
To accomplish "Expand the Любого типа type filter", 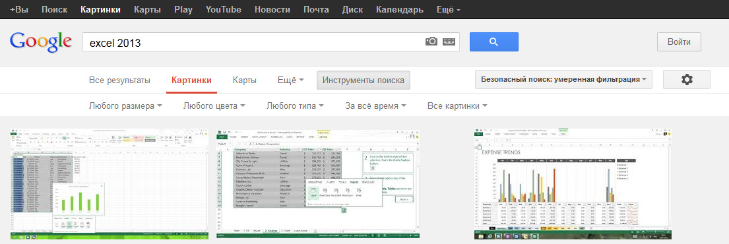I will [295, 106].
